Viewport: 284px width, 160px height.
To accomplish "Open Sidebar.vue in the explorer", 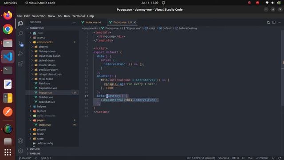I will (46, 97).
